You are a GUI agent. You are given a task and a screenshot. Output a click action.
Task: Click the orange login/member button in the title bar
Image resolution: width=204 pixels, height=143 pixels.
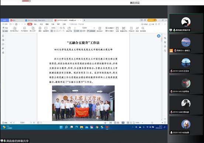click(x=152, y=20)
